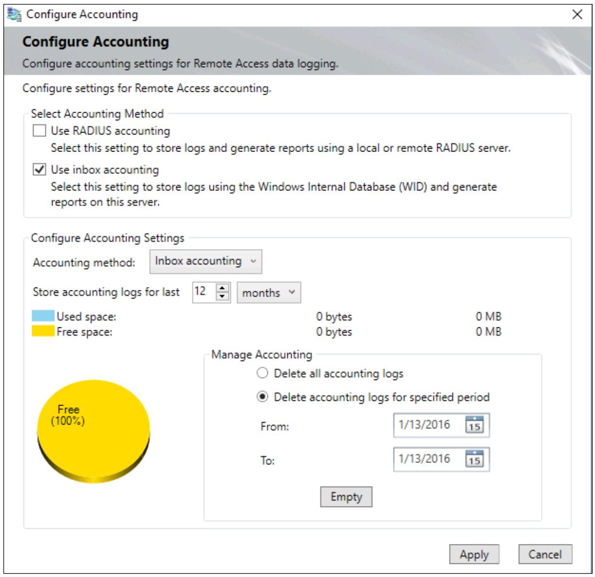Click the yellow Free space swatch
Image resolution: width=595 pixels, height=577 pixels.
coord(43,332)
